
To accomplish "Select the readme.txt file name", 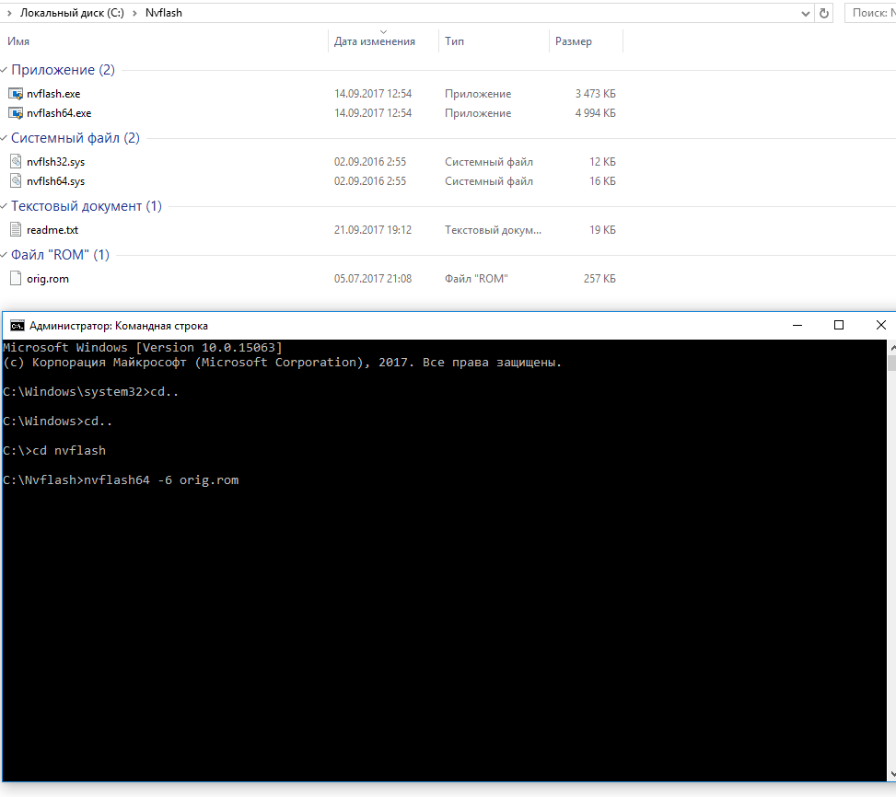I will [x=52, y=229].
